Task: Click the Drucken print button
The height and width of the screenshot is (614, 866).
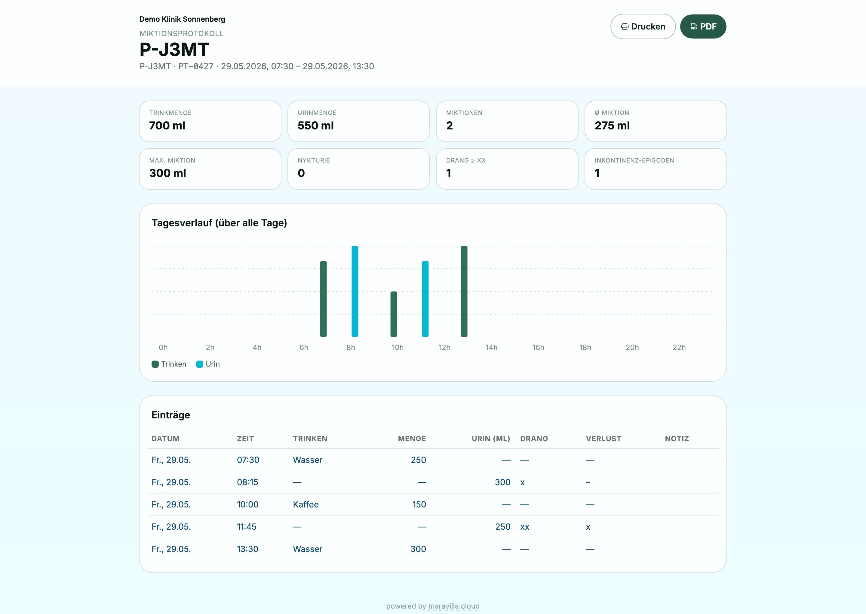Action: coord(643,26)
